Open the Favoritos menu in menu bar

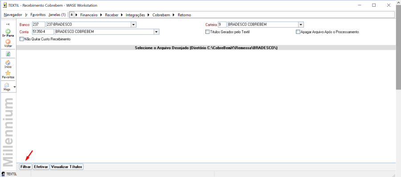pyautogui.click(x=38, y=15)
